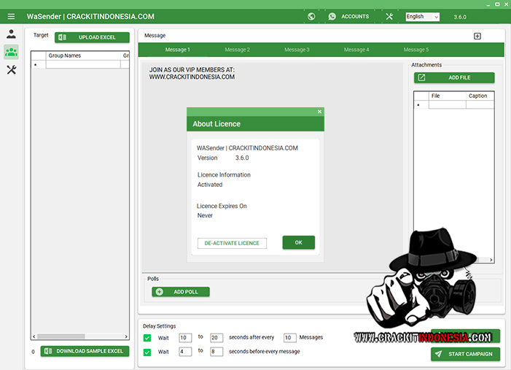Select the single contact sidebar icon
This screenshot has height=370, width=511.
click(11, 34)
